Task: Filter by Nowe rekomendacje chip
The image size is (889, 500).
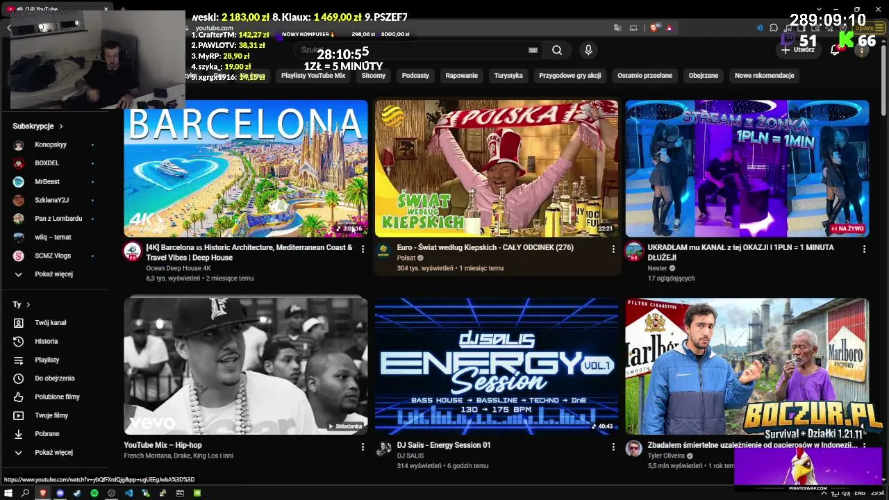Action: [x=765, y=76]
